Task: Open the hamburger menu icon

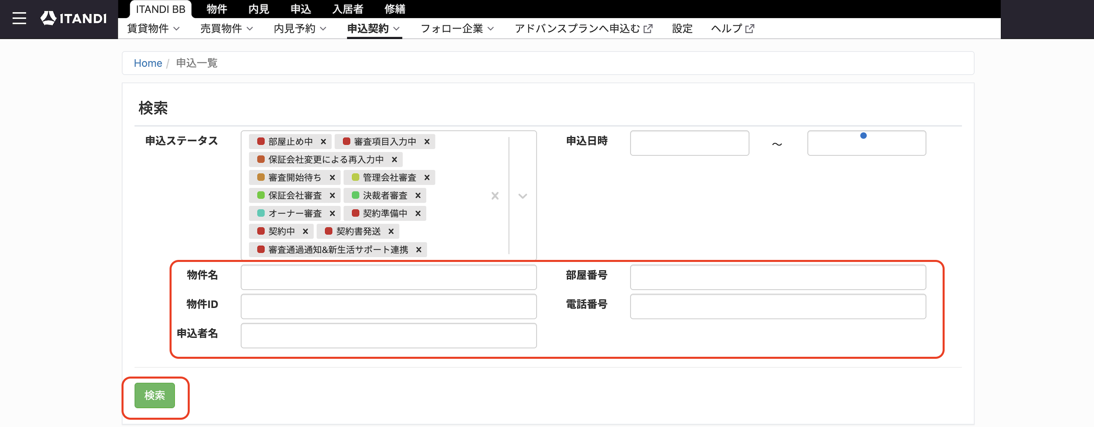Action: coord(19,18)
